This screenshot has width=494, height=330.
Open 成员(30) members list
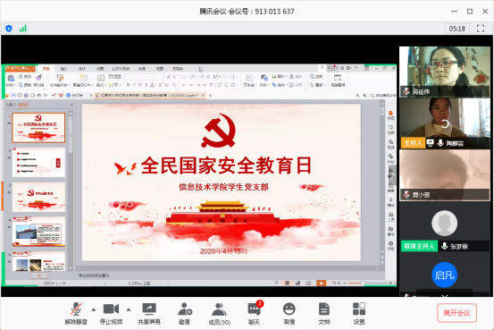pos(219,313)
